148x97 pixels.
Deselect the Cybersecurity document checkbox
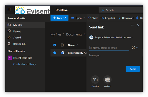pos(55,53)
